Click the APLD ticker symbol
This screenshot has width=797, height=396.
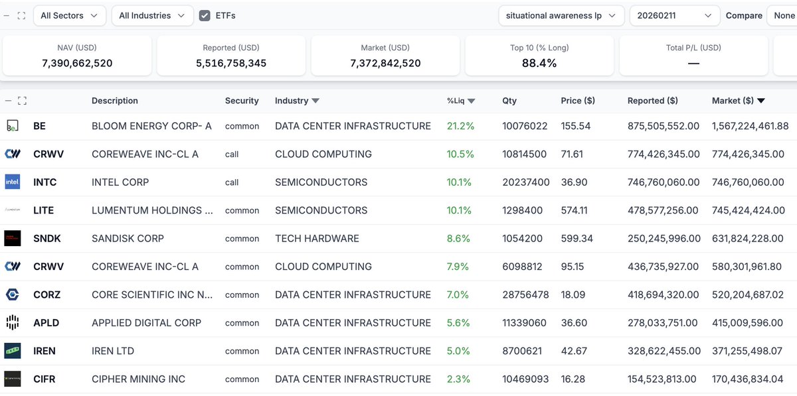pyautogui.click(x=46, y=323)
